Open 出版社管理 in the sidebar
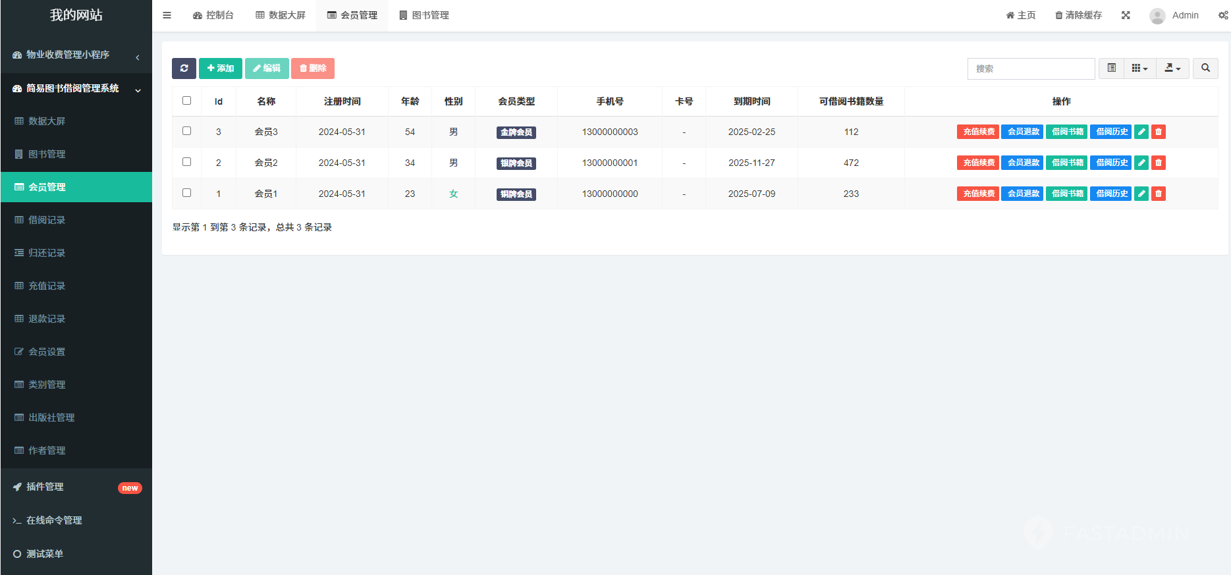Screen dimensions: 1231x575 click(x=76, y=418)
